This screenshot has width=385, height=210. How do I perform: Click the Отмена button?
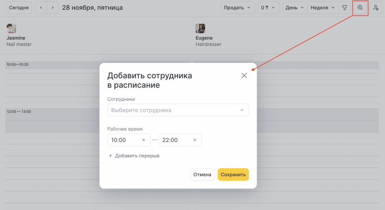click(x=202, y=175)
